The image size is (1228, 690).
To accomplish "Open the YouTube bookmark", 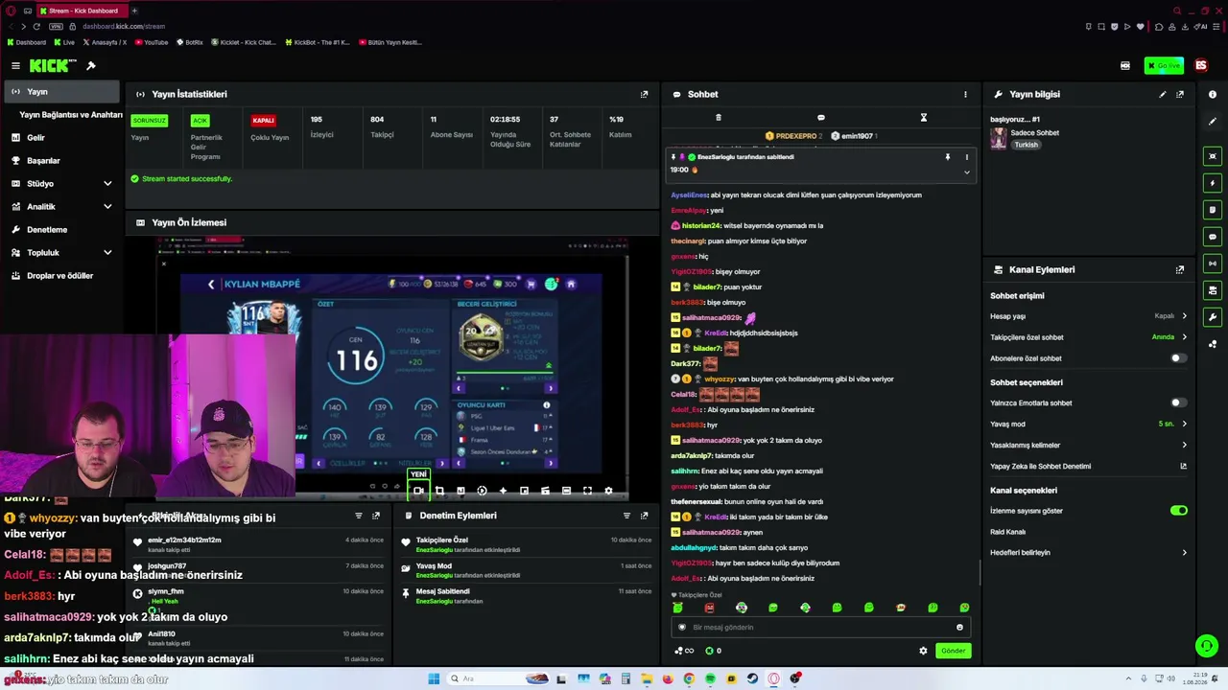I will coord(152,42).
